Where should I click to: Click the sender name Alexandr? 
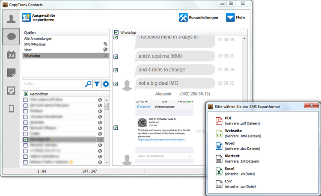tap(163, 94)
